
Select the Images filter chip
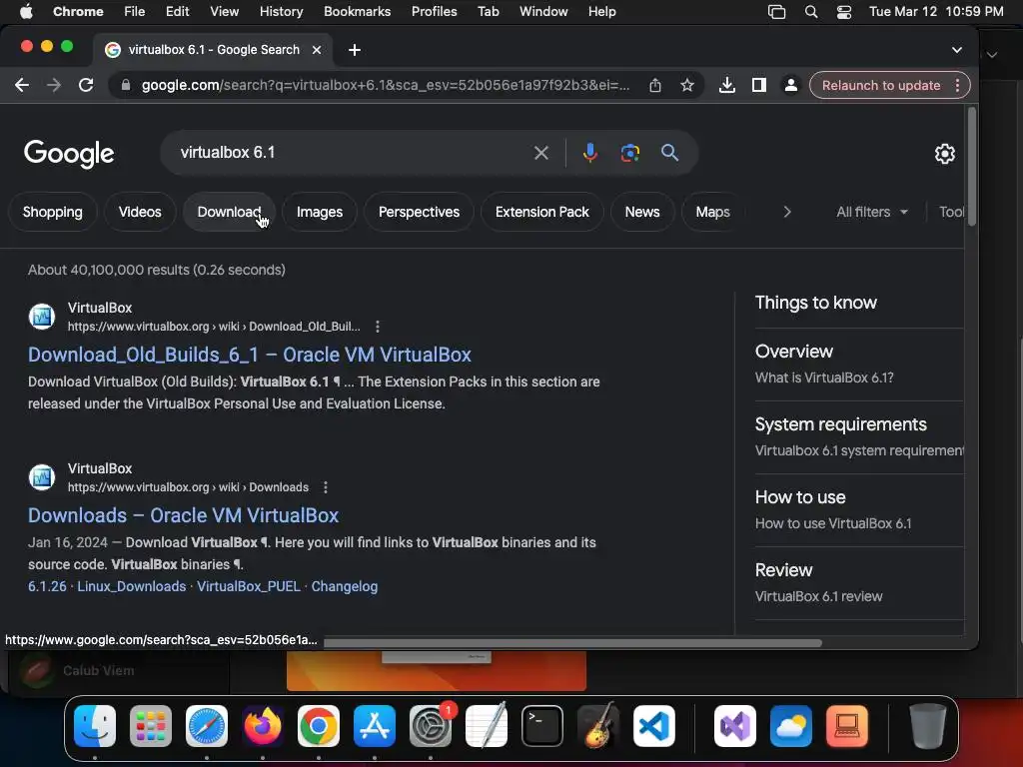[320, 212]
